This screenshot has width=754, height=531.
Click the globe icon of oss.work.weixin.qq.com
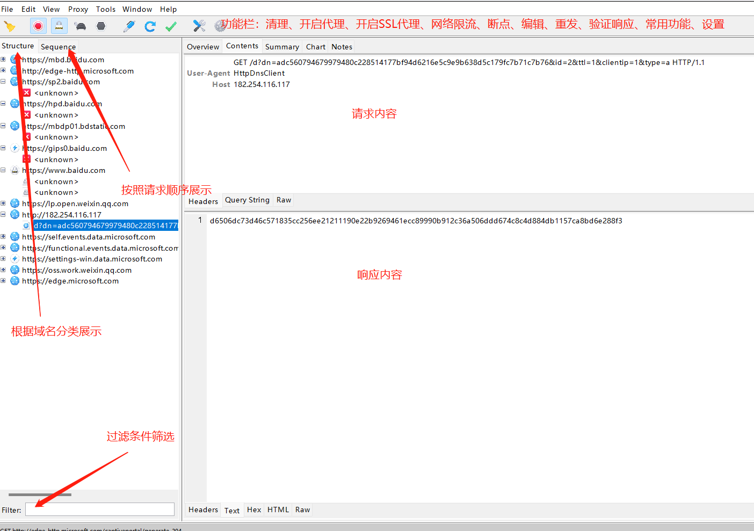tap(15, 270)
